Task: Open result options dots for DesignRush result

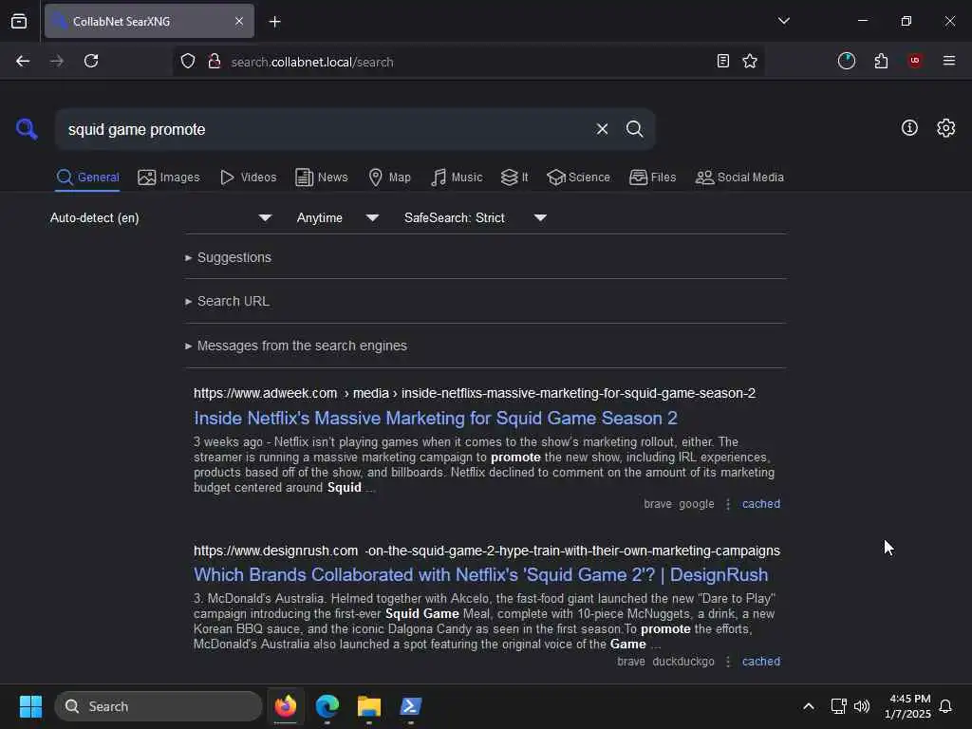Action: click(x=728, y=662)
